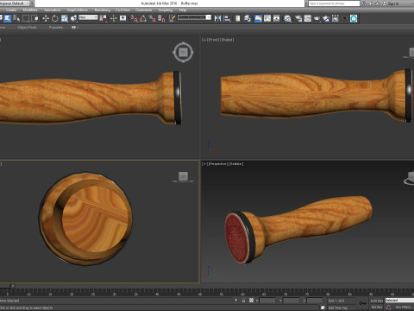Open the [Realistic] shading label menu

tap(236, 164)
